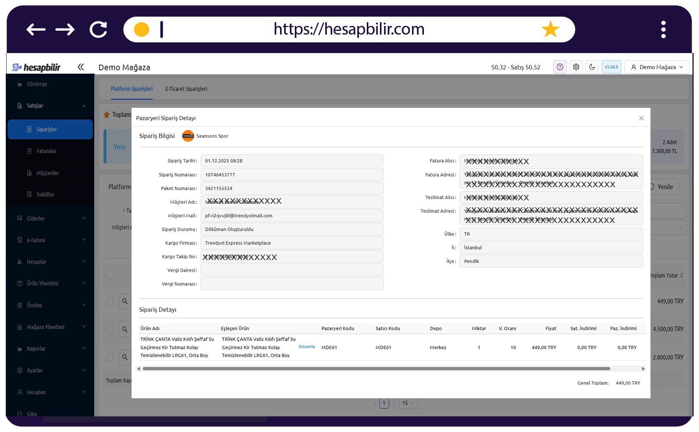Click Kargo Firması field
The height and width of the screenshot is (432, 699).
tap(292, 243)
